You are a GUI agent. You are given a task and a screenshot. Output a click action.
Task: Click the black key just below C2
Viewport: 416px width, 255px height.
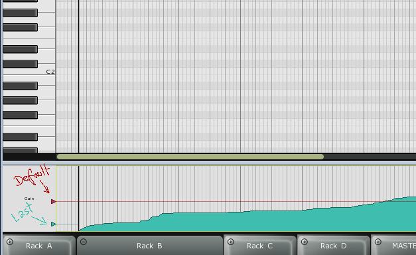pos(20,86)
